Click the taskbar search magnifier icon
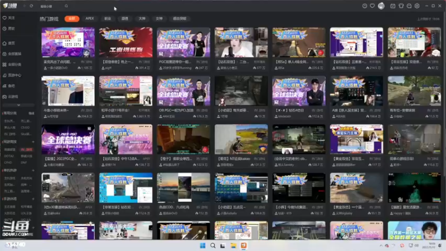 213,245
